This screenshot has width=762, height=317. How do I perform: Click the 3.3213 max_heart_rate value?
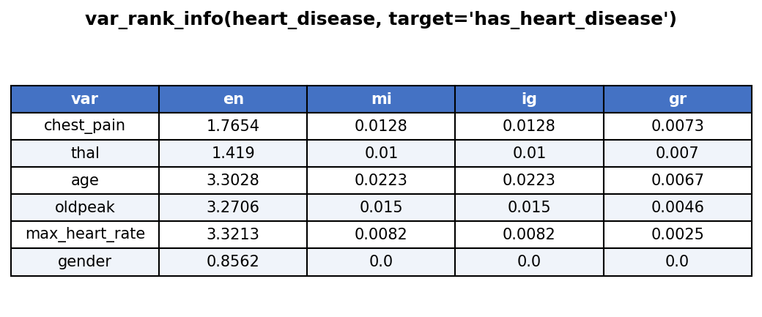pyautogui.click(x=233, y=235)
